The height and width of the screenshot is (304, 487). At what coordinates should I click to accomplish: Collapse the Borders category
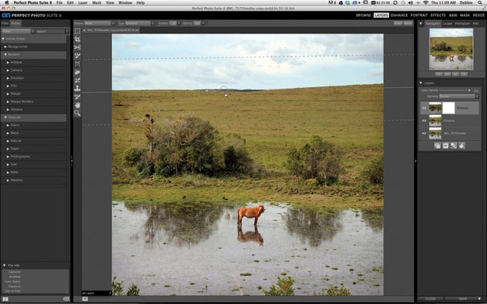(x=5, y=54)
